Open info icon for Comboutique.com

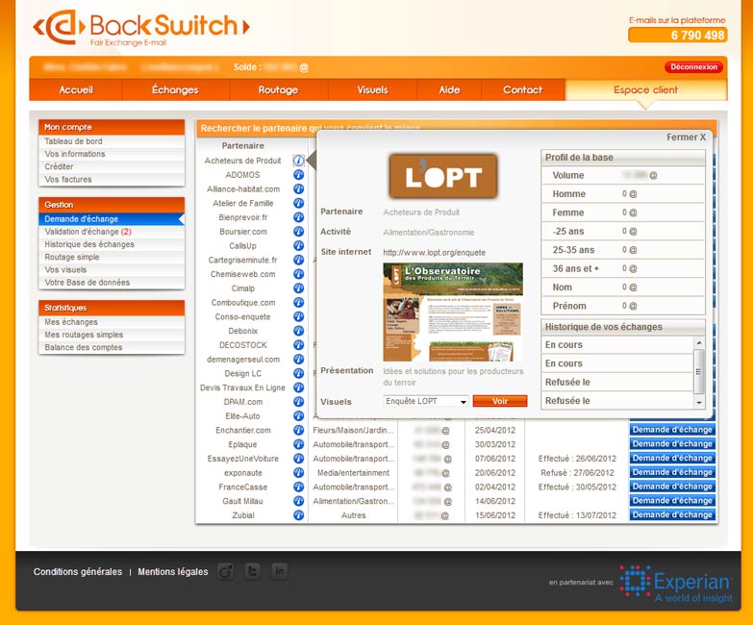coord(298,302)
